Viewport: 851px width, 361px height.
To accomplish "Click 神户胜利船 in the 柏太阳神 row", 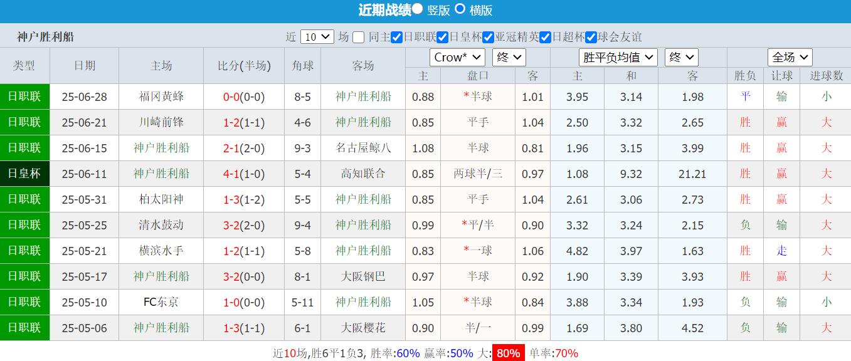I will pos(362,199).
